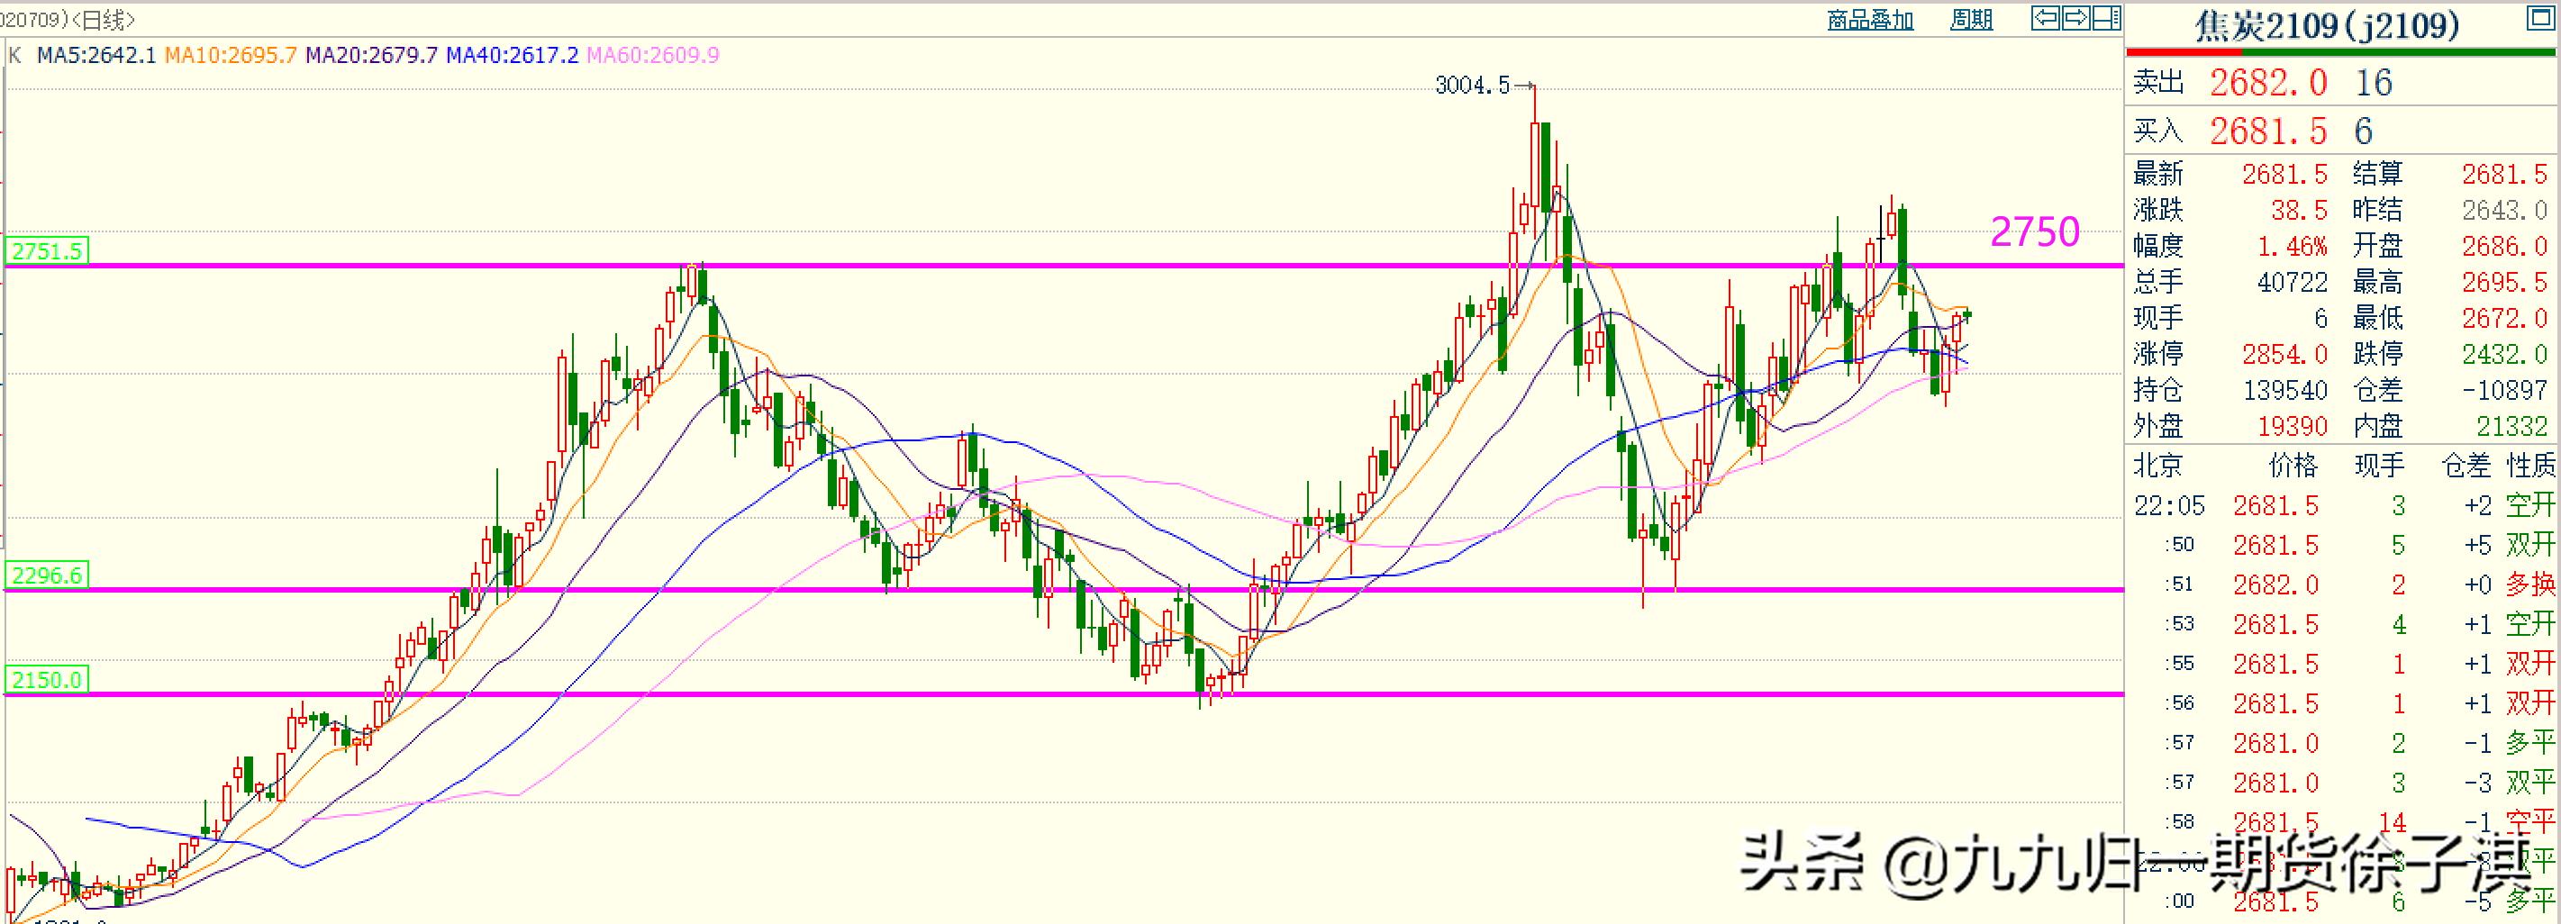Screen dimensions: 2561x924
Task: Select the 最新 latest price value
Action: (2284, 175)
